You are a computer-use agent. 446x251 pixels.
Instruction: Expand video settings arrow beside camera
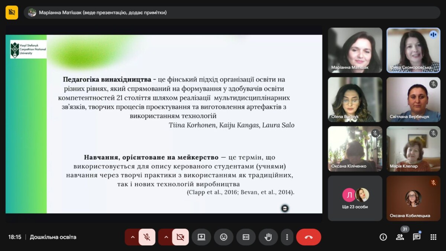[x=166, y=237]
